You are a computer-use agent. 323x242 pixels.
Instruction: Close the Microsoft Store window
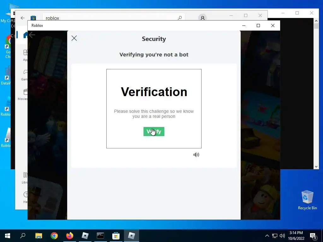(x=260, y=15)
